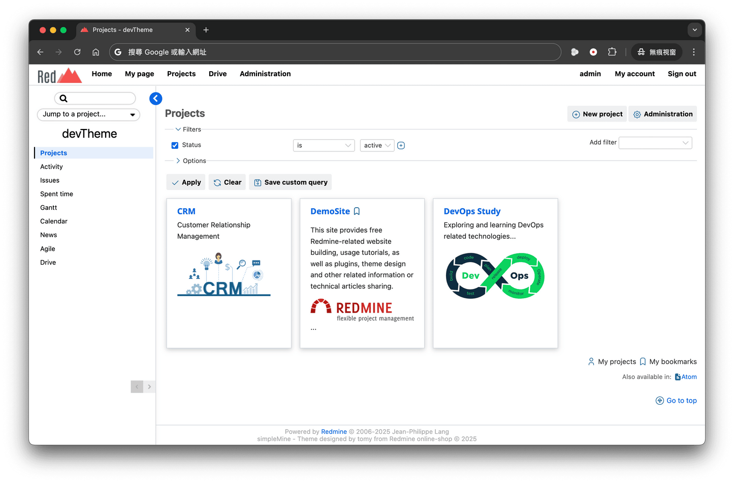Uncheck the Status filter checkbox
This screenshot has height=483, width=734.
175,145
